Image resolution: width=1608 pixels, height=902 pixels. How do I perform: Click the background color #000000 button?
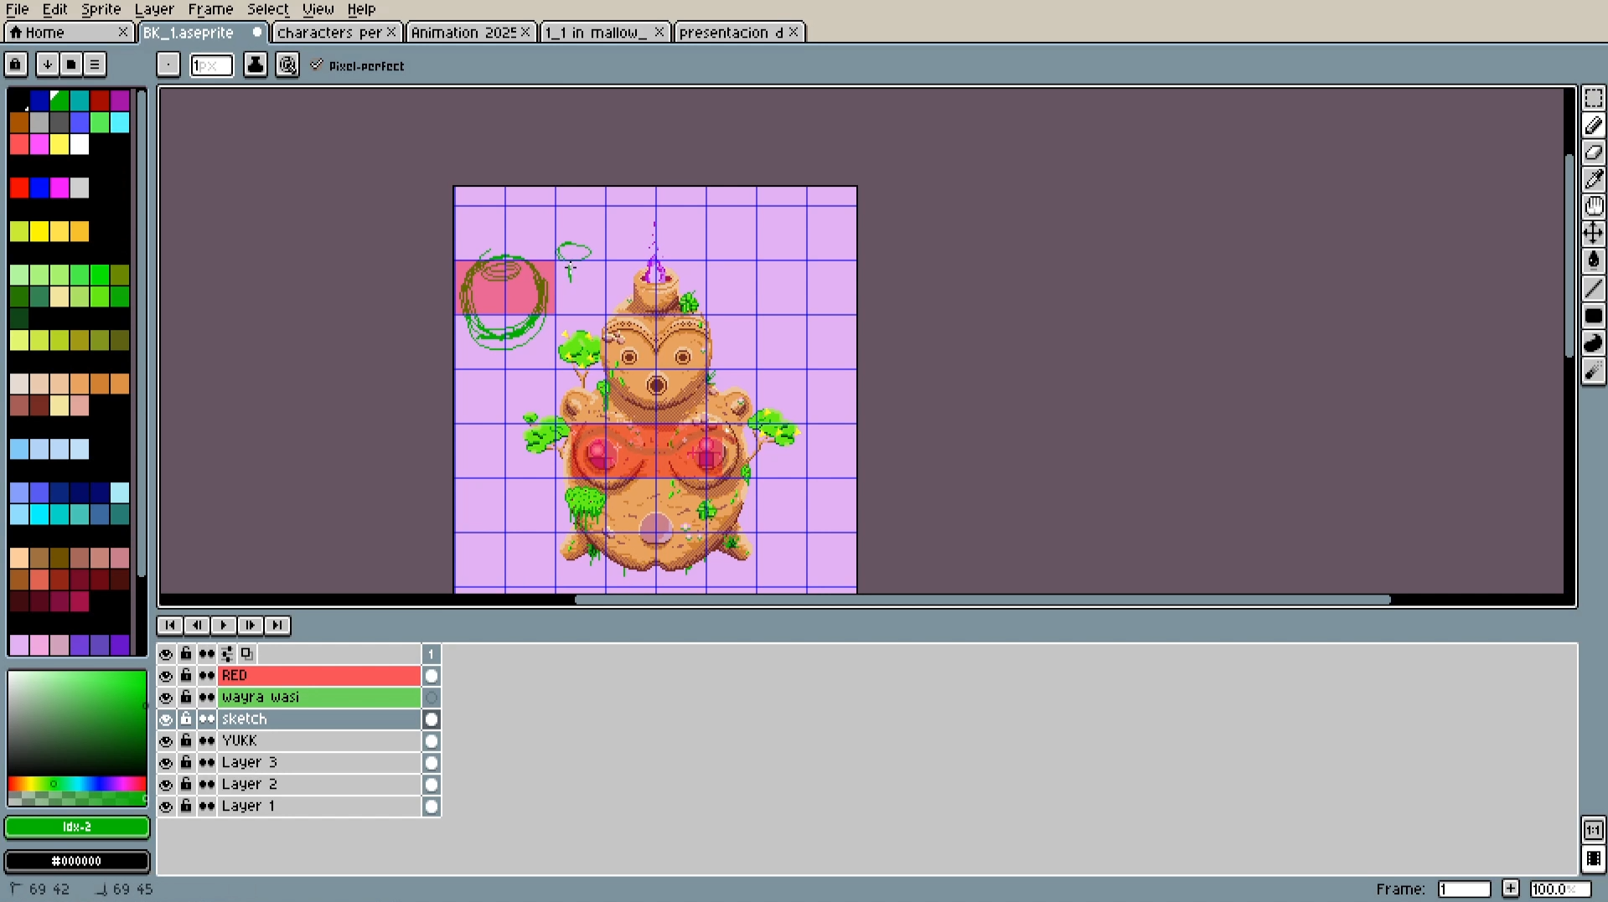(x=77, y=861)
